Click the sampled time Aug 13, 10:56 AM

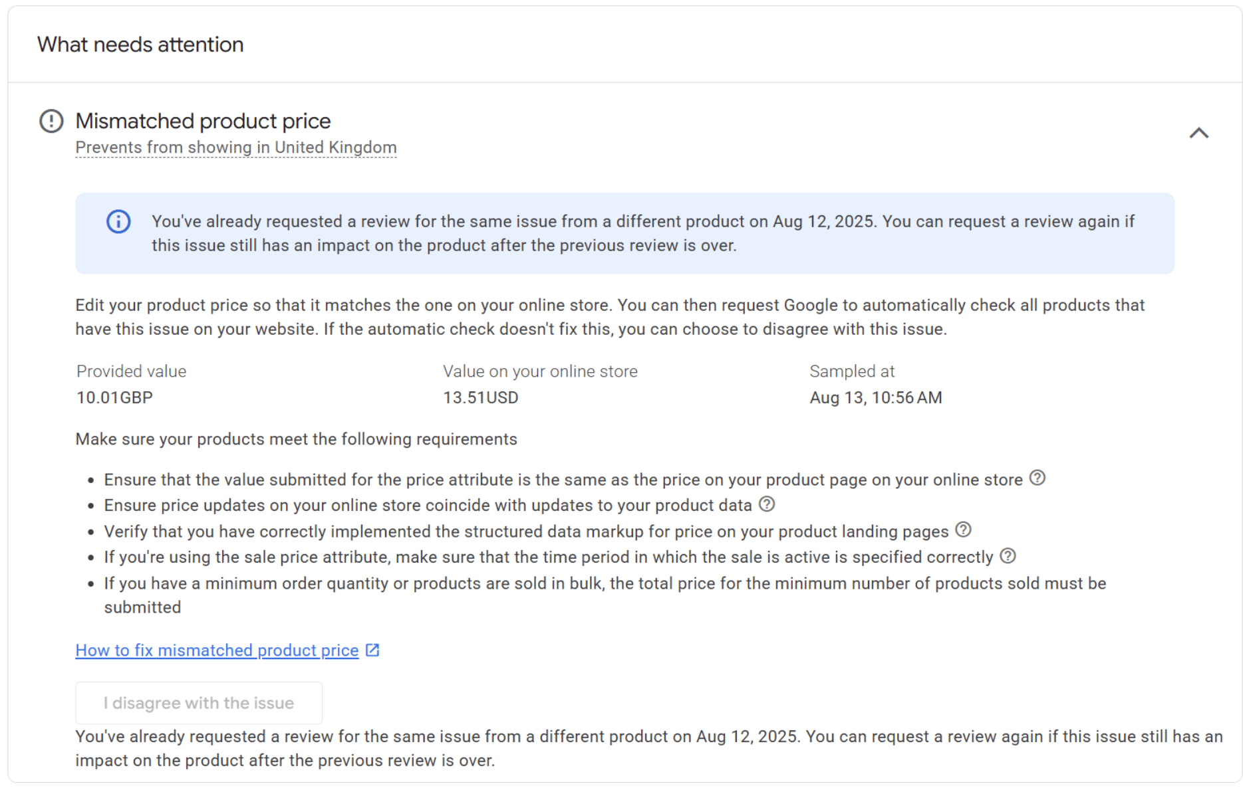point(876,397)
